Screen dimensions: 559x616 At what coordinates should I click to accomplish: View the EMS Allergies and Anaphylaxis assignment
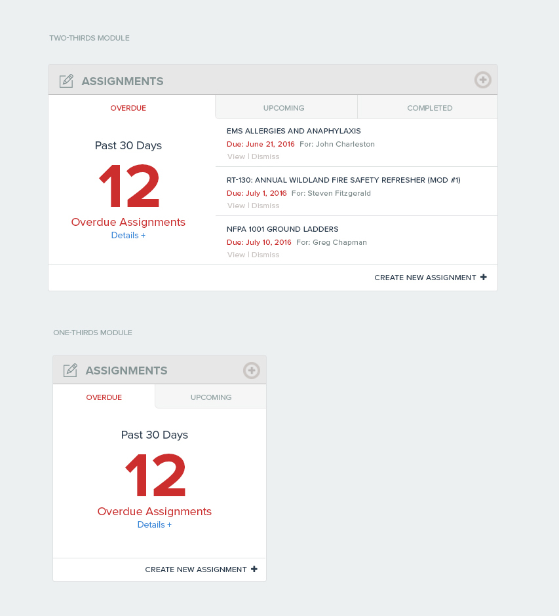(236, 156)
